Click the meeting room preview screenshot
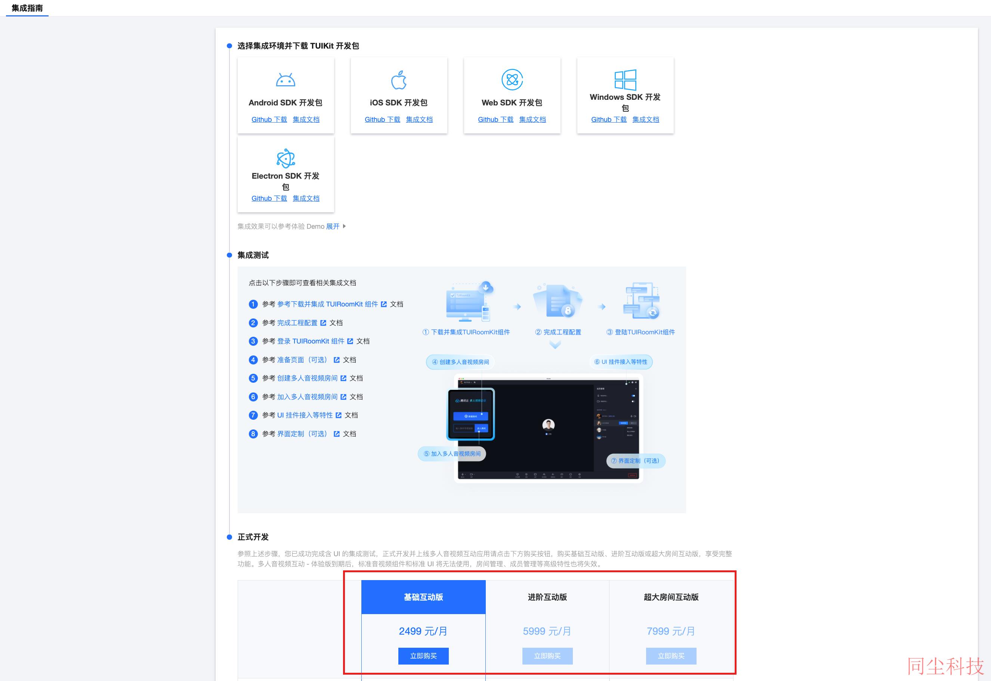The height and width of the screenshot is (681, 991). [x=548, y=428]
